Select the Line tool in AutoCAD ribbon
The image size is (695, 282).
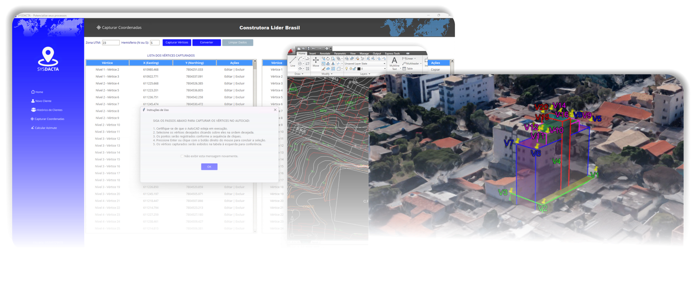pos(293,62)
